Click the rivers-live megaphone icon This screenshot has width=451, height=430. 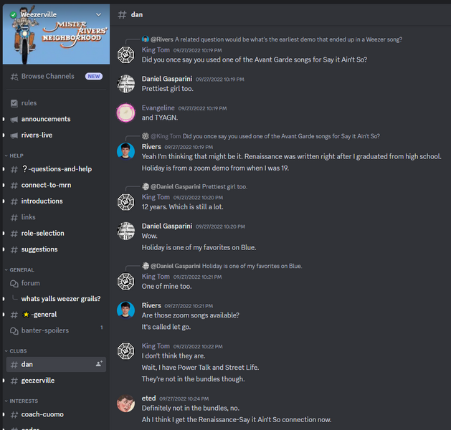(14, 135)
